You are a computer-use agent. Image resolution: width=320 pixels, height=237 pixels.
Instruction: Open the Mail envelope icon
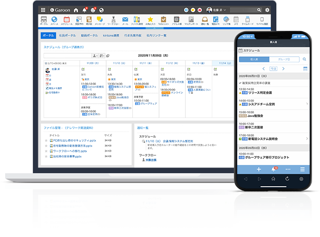[125, 20]
